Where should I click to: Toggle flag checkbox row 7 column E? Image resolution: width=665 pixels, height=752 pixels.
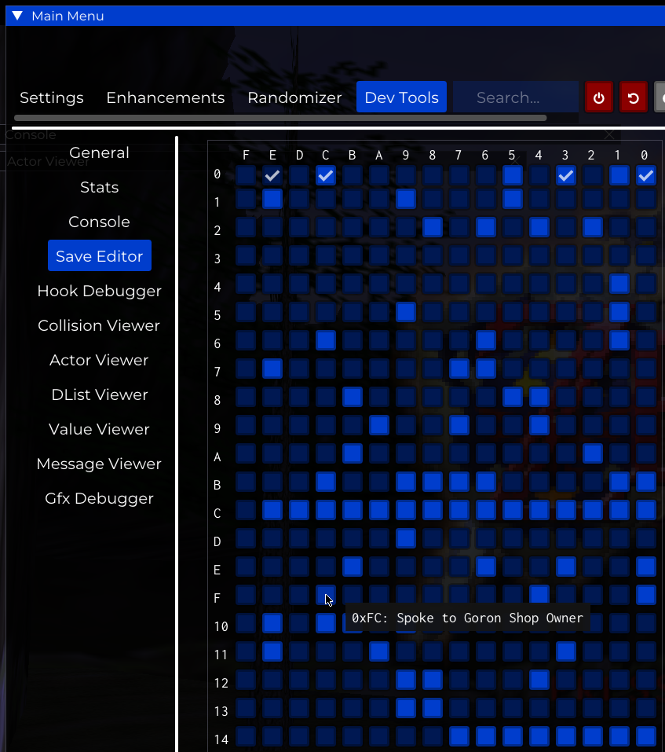[272, 369]
